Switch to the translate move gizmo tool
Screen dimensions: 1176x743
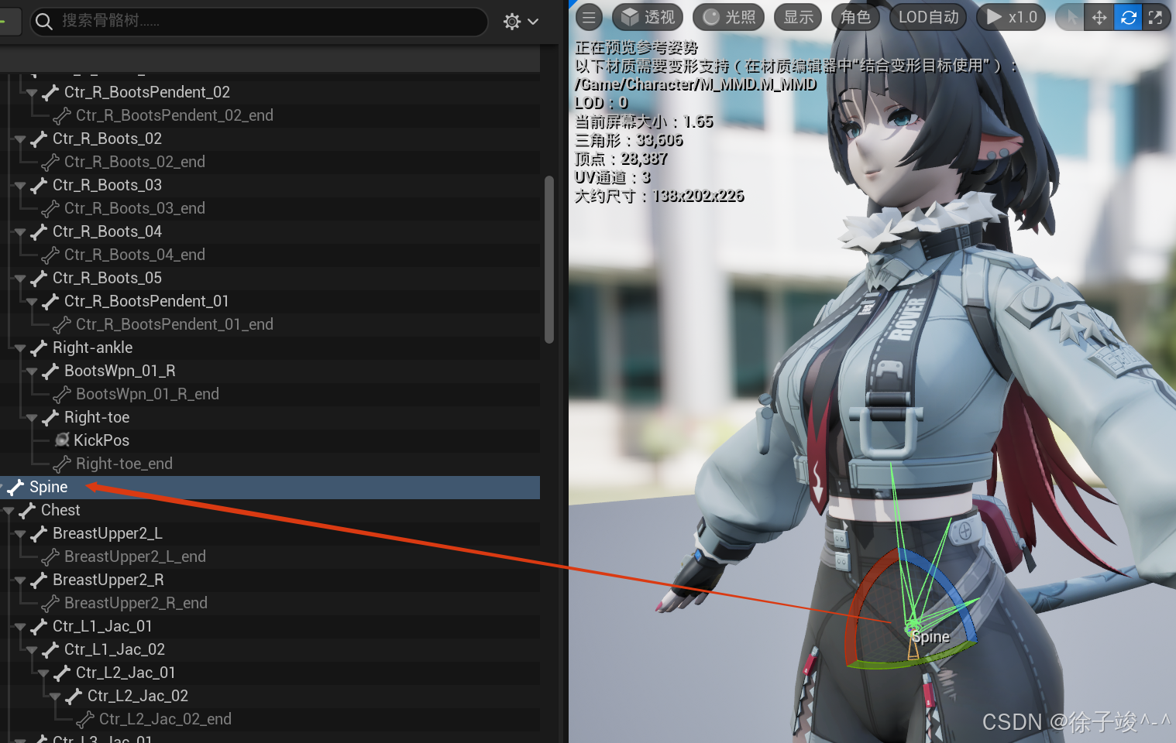1099,17
